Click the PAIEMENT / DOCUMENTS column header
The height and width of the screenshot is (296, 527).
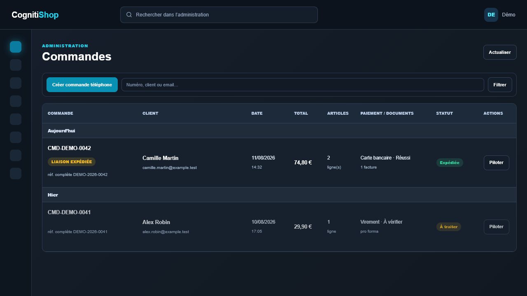coord(387,113)
